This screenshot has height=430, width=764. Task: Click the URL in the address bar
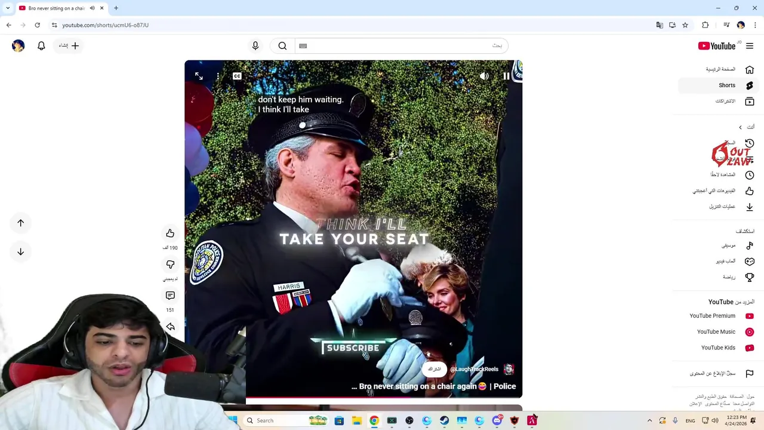[x=106, y=25]
